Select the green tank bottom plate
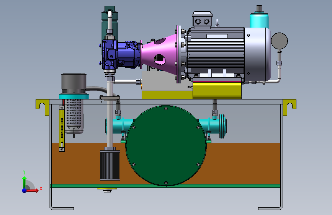 [x=165, y=186]
